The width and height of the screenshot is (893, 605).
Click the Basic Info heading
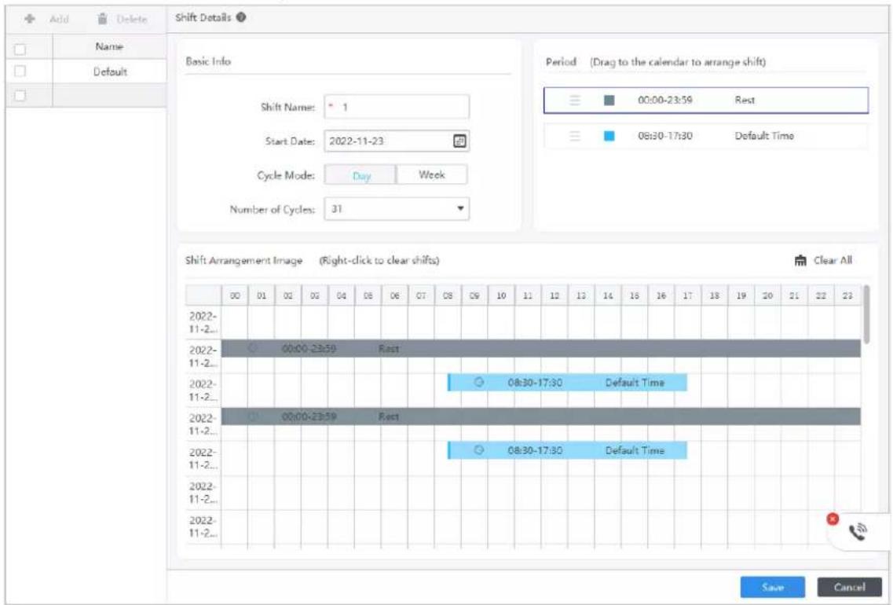pos(208,61)
